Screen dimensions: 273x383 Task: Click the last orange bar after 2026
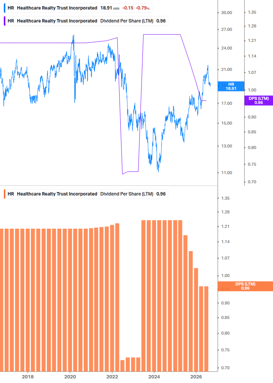(206, 329)
